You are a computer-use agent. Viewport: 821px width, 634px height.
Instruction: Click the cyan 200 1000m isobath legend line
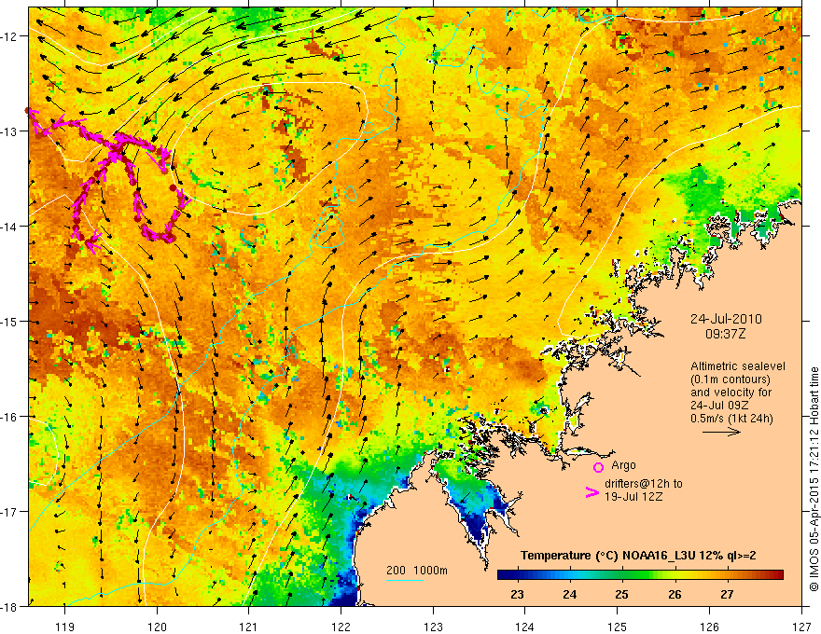tap(405, 580)
